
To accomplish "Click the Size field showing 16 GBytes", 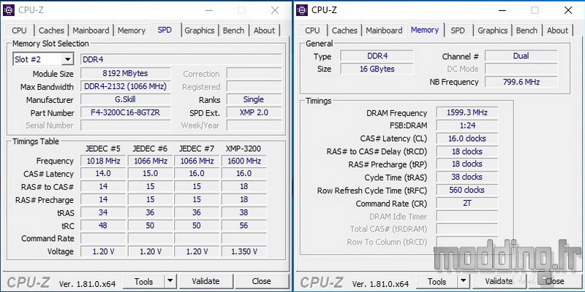I will (x=377, y=69).
